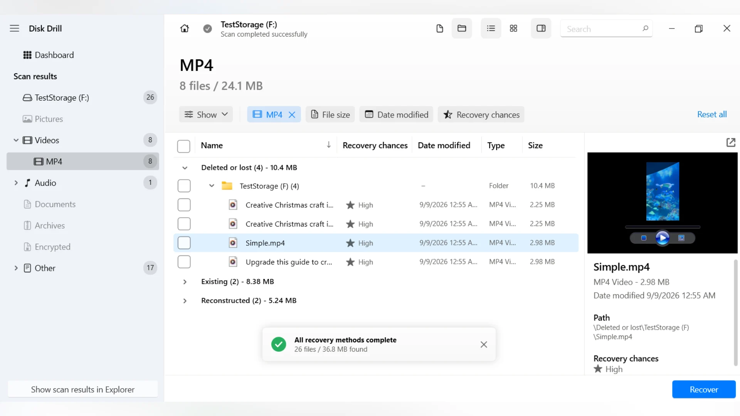The image size is (740, 416).
Task: Click the preview playback progress bar
Action: 662,227
